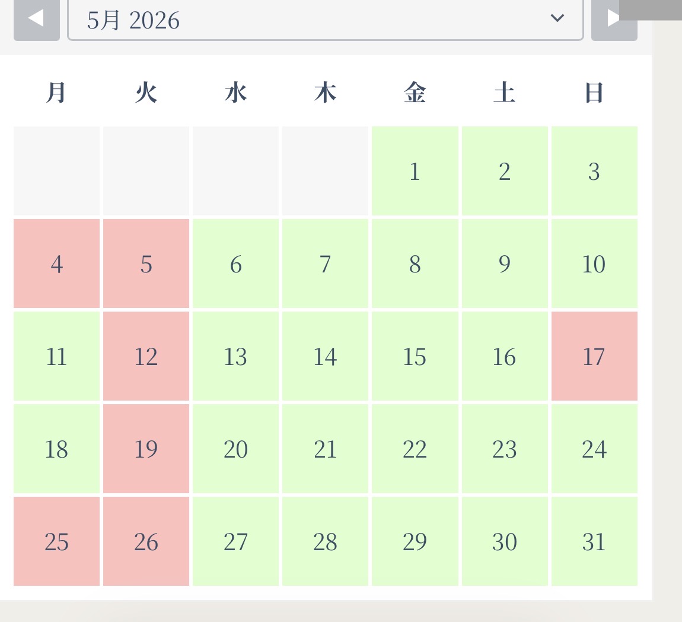Pick date 10 in the calendar
The image size is (682, 622).
click(x=594, y=264)
